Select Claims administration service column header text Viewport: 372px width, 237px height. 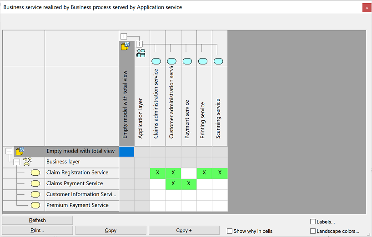156,104
